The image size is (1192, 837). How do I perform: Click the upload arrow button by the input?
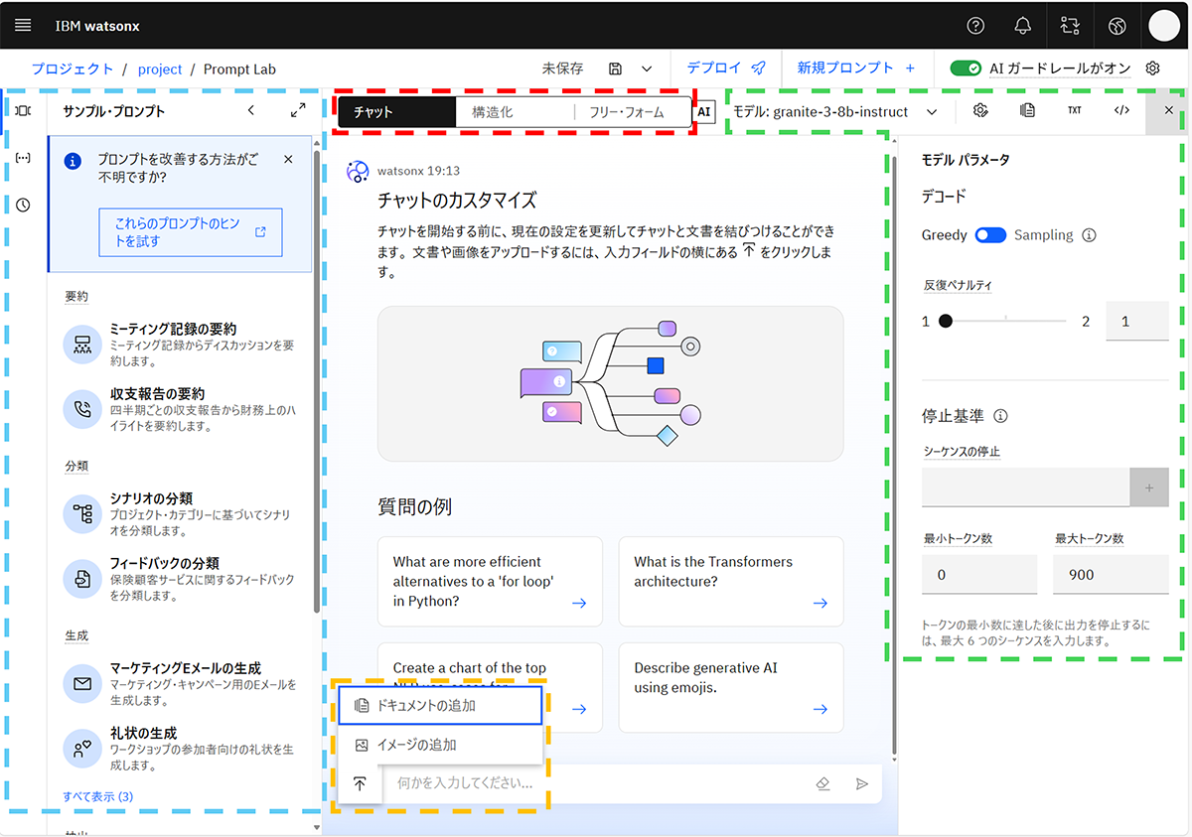tap(360, 783)
